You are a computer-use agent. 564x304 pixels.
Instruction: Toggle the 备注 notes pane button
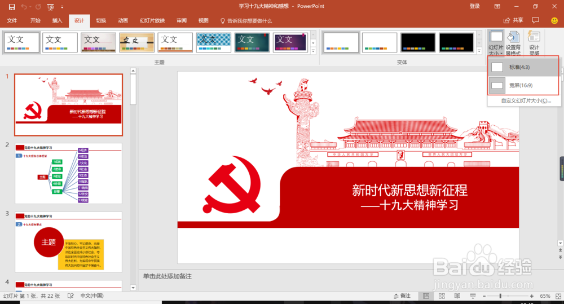[402, 296]
